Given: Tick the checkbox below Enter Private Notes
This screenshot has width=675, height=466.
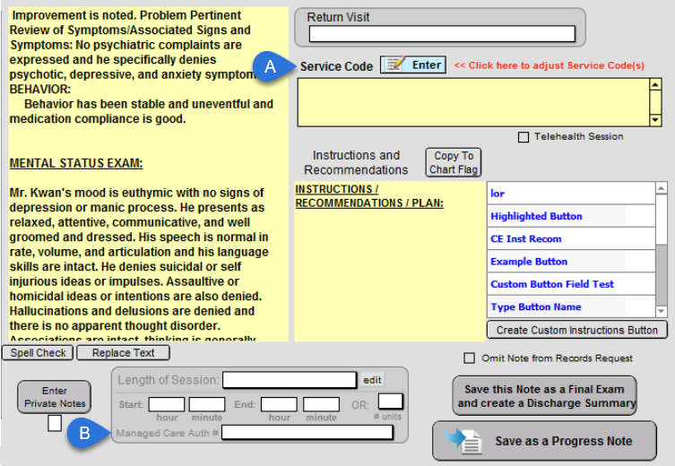Looking at the screenshot, I should 55,423.
